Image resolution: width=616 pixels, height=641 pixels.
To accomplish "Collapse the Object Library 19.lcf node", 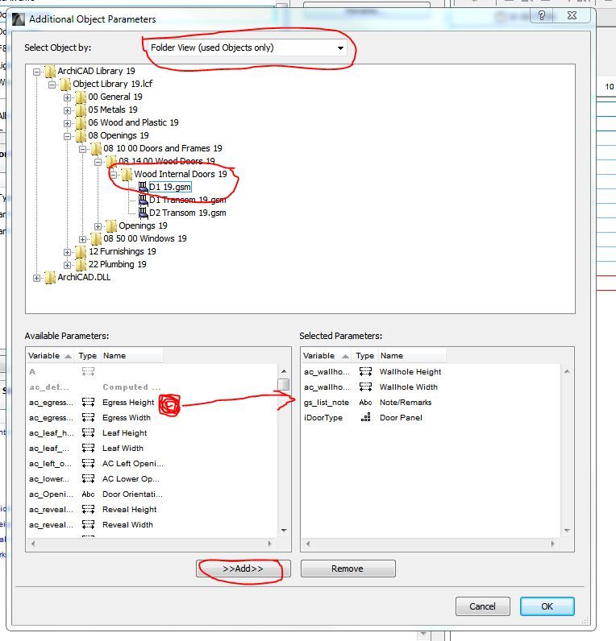I will [52, 85].
